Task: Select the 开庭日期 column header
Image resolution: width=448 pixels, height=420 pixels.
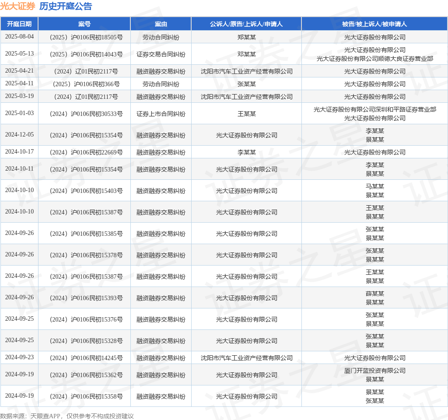Action: 19,24
